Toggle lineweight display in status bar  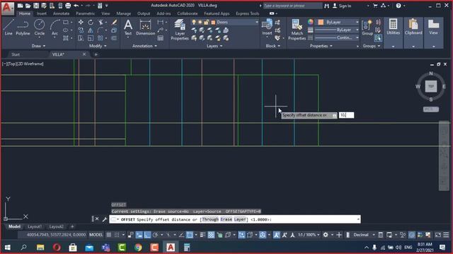203,235
